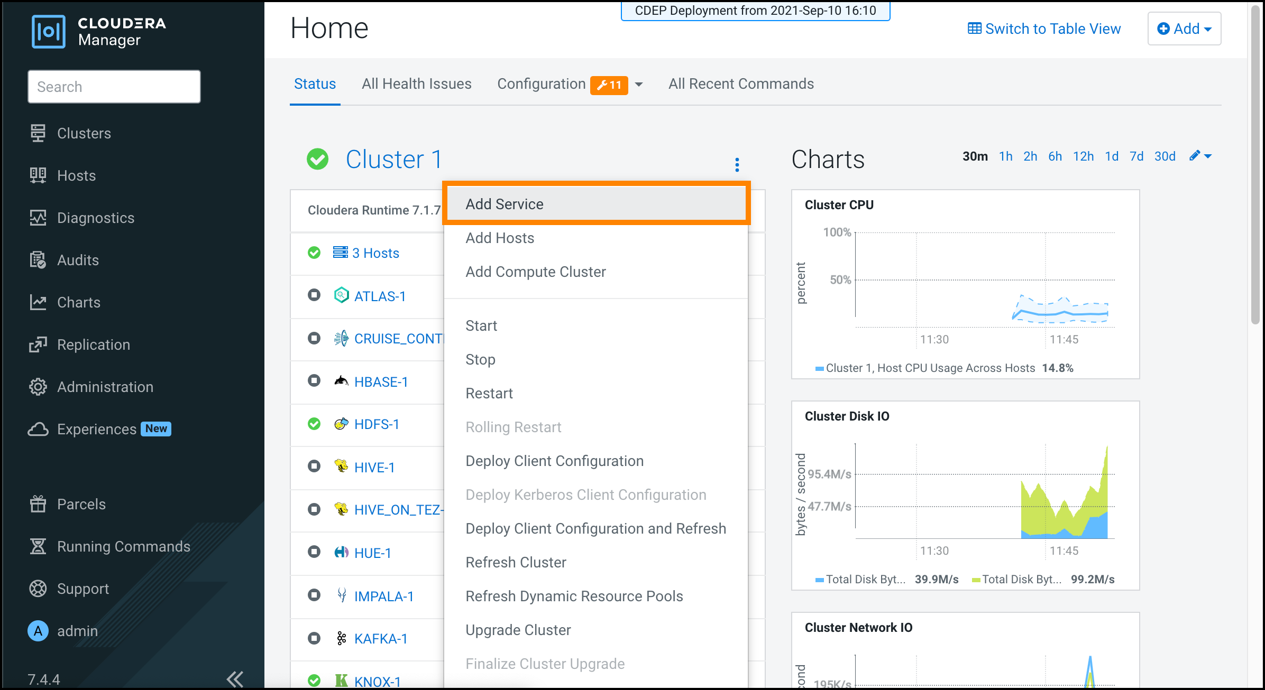Screen dimensions: 1265x690
Task: Open the HDFS-1 service page
Action: (377, 424)
